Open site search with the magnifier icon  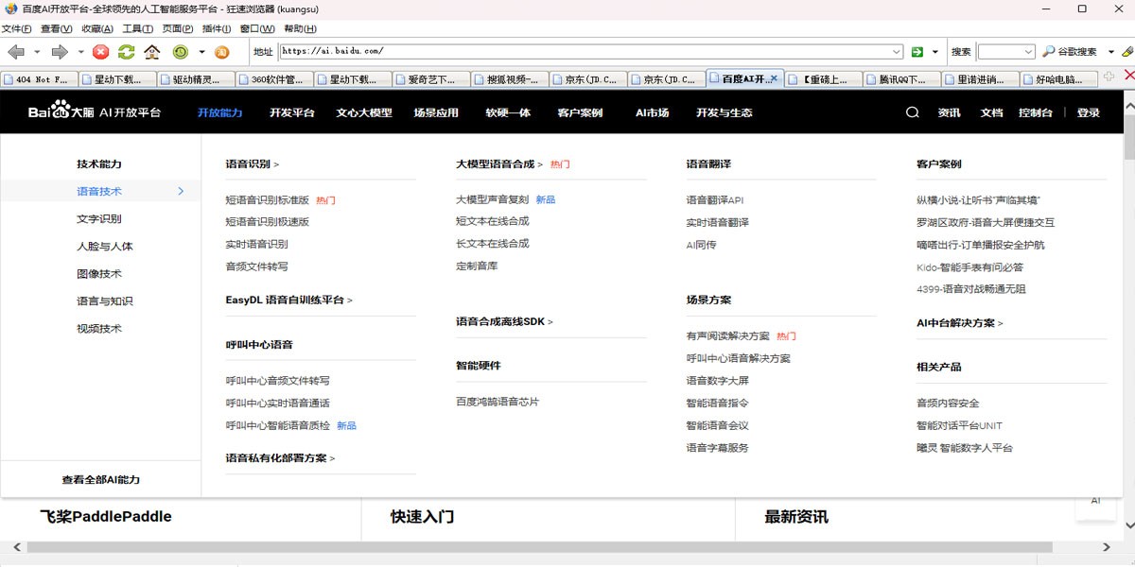tap(911, 112)
